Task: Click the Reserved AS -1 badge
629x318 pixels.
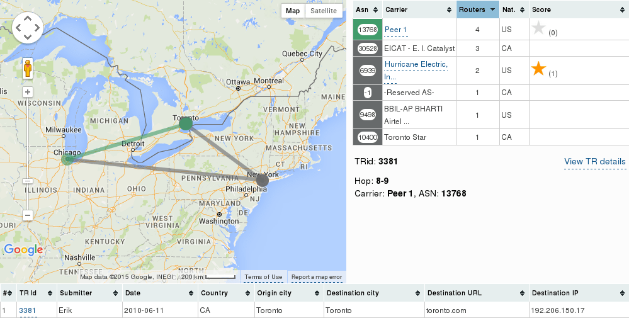Action: [368, 93]
